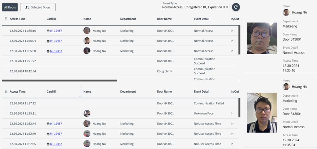Open second face capture photo at 11:35:04
317x149 pixels.
pyautogui.click(x=262, y=113)
